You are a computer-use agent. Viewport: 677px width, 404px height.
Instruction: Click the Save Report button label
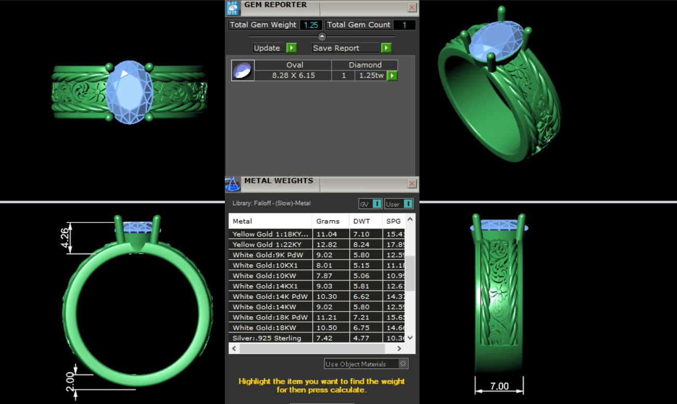pos(336,48)
